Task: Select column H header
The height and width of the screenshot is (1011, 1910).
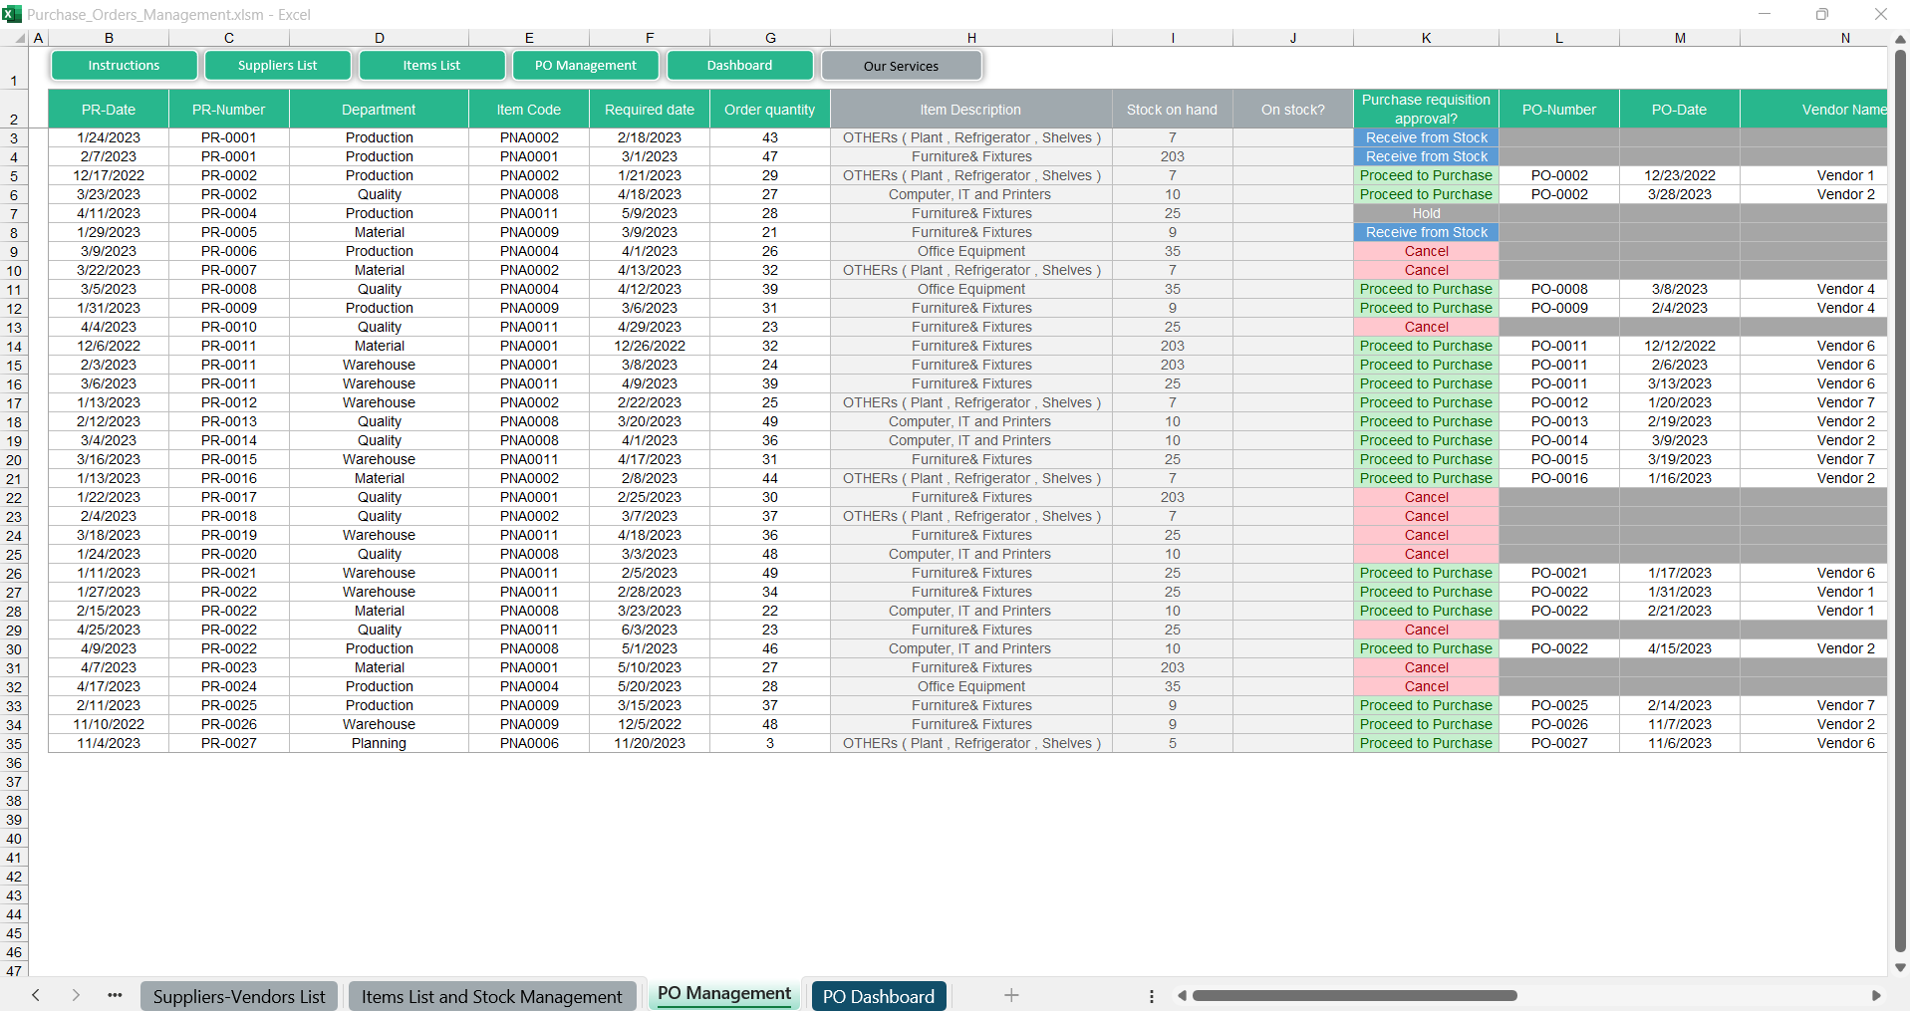Action: (x=970, y=38)
